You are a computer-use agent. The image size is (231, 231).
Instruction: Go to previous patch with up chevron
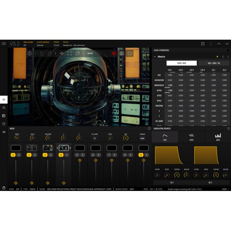tap(219, 44)
